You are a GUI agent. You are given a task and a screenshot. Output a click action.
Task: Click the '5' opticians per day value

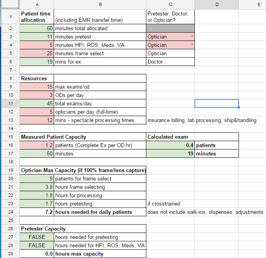37,112
